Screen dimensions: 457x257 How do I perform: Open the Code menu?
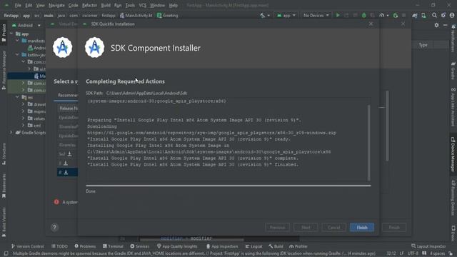pyautogui.click(x=73, y=5)
